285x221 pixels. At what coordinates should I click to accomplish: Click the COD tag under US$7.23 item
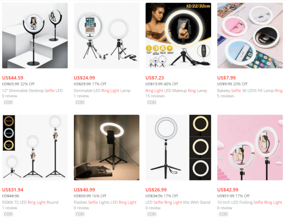[152, 102]
